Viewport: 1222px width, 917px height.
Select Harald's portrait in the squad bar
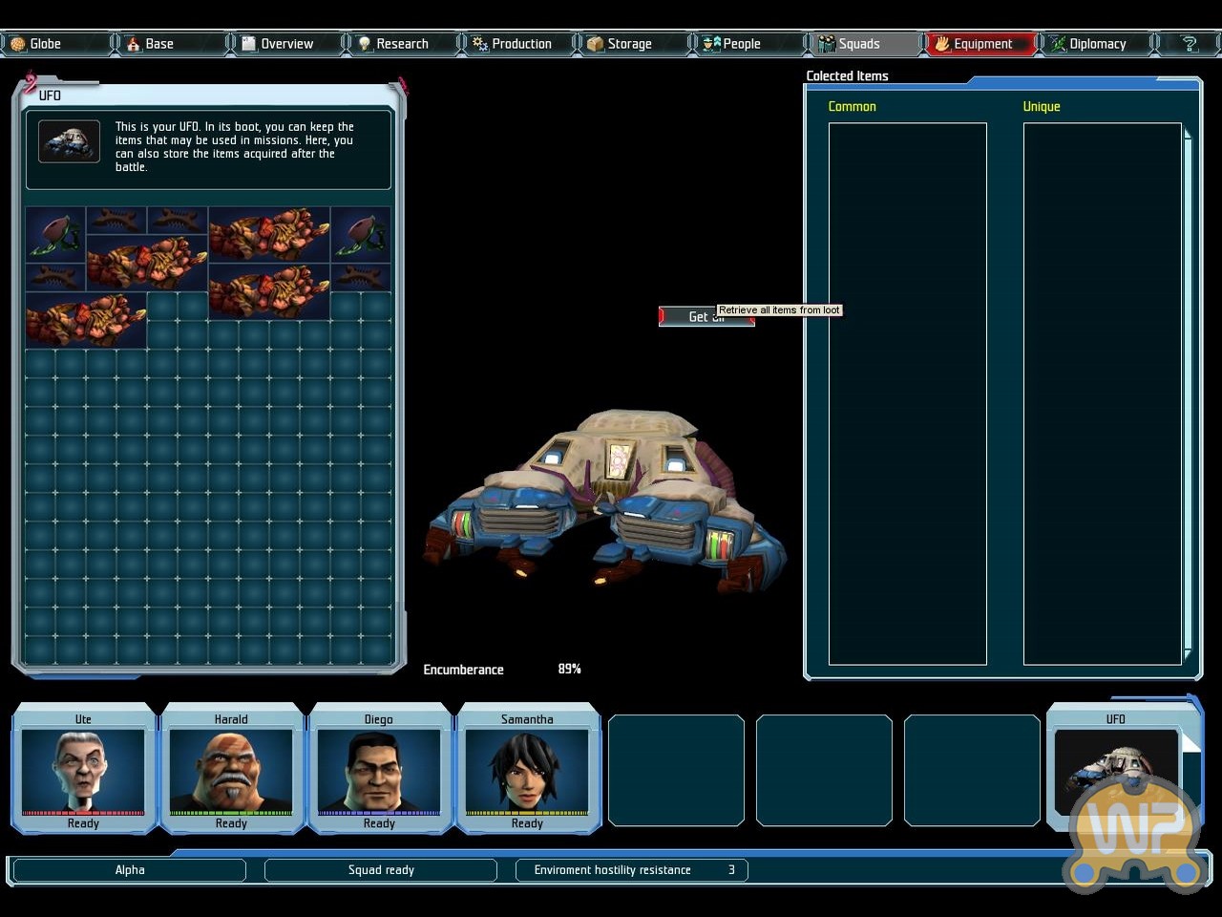(231, 771)
